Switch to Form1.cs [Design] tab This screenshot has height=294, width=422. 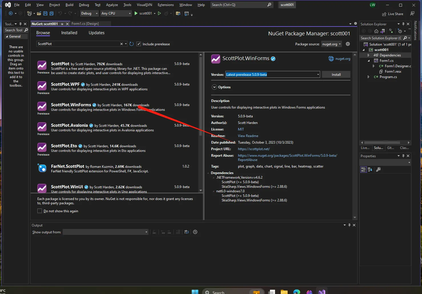(85, 24)
